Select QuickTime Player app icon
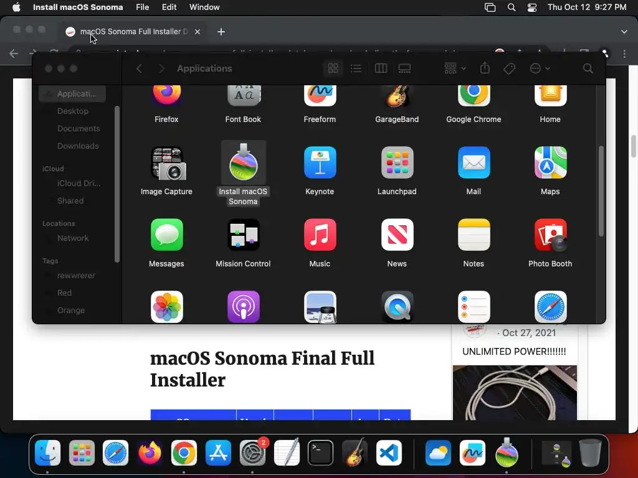This screenshot has width=638, height=478. (397, 307)
